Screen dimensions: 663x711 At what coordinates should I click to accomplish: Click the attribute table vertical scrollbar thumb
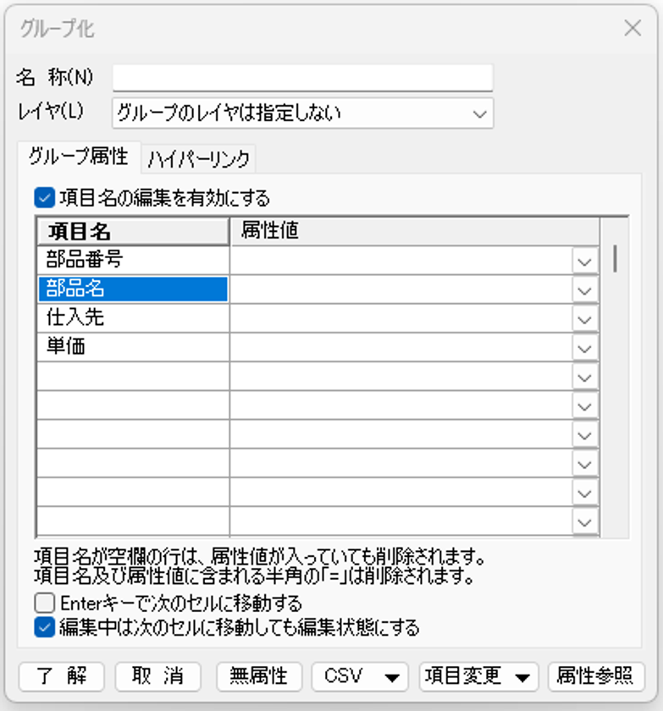tap(615, 258)
